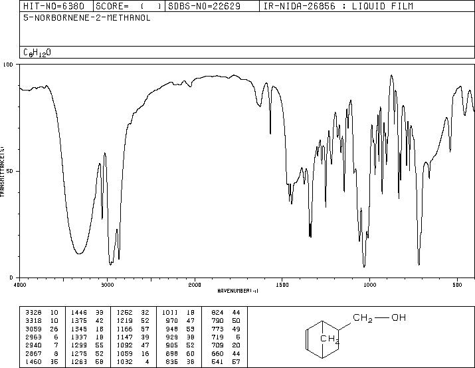Highlight wavenumber 773 in last column

tap(217, 329)
